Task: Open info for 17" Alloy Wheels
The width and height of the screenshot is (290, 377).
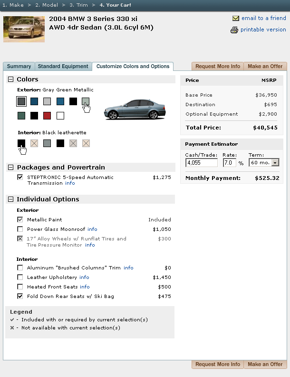Action: coord(90,245)
